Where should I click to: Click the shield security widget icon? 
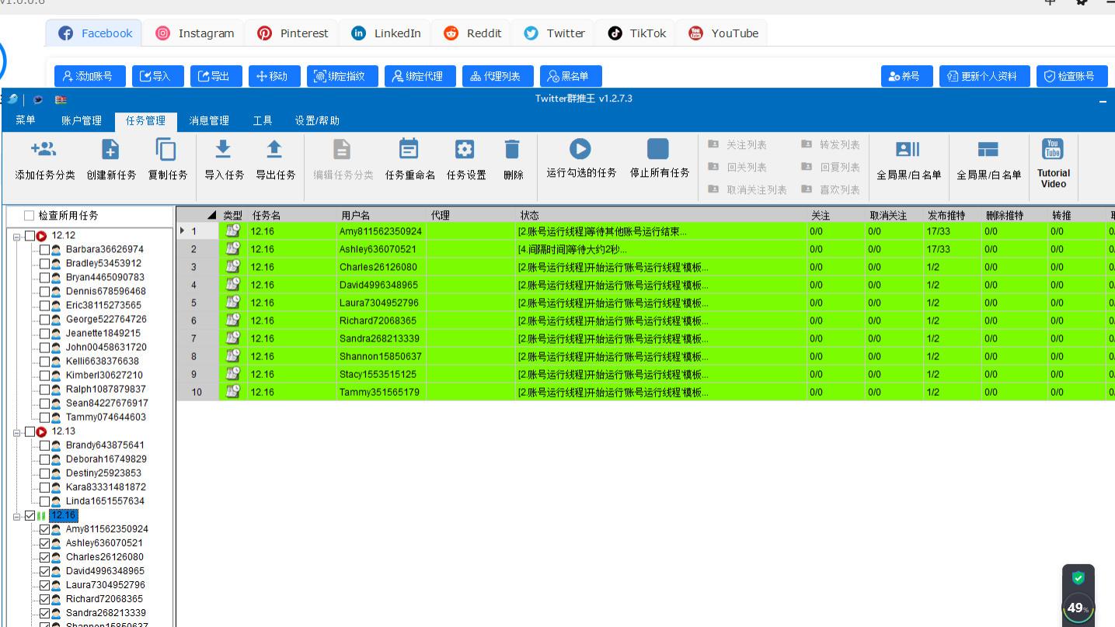(1078, 577)
